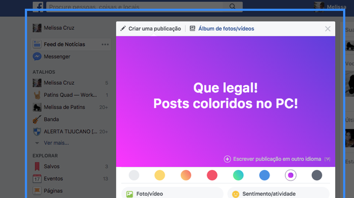354x198 pixels.
Task: Choose the selected purple background swatch
Action: (290, 175)
